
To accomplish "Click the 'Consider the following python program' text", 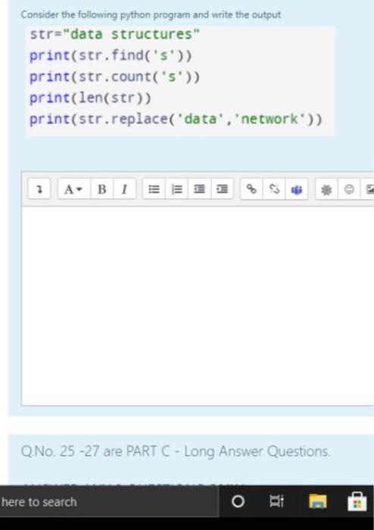I will click(x=151, y=14).
